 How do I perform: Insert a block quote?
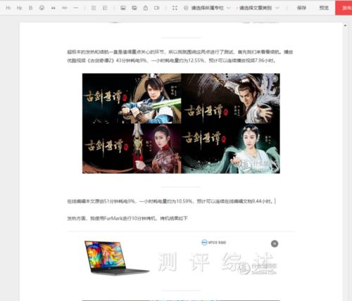tap(54, 8)
